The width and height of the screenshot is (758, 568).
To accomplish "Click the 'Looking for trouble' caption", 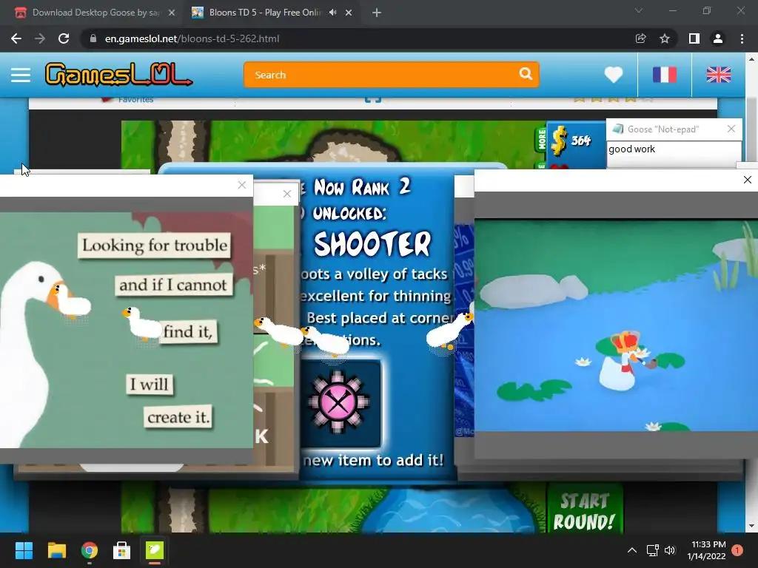I will [155, 246].
